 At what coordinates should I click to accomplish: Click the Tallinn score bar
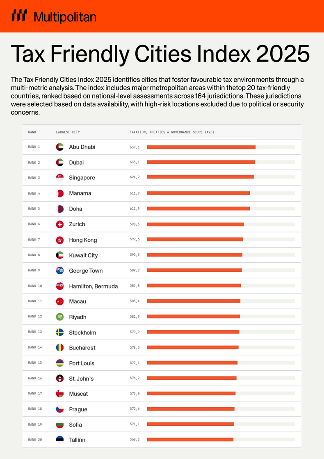190,439
